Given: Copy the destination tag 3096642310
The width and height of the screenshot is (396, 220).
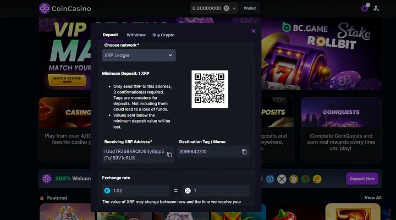Looking at the screenshot, I should coord(244,152).
